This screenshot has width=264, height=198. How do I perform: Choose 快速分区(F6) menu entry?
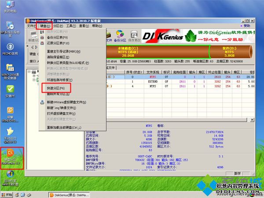click(73, 88)
